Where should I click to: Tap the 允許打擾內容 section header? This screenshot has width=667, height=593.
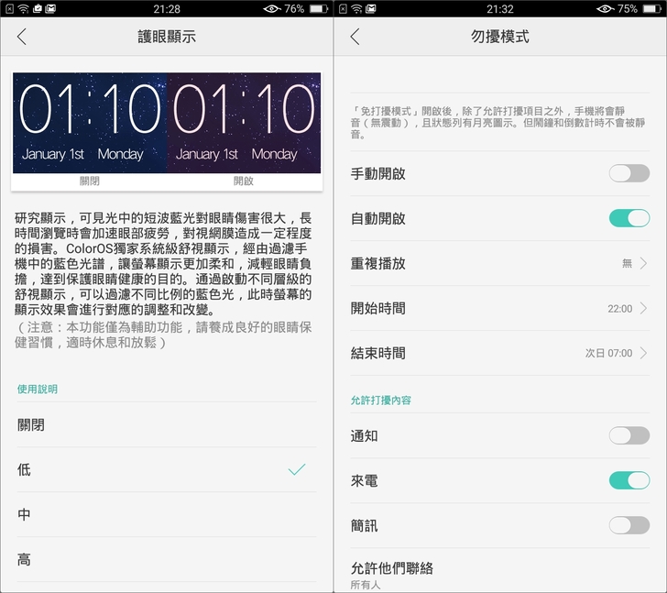click(x=381, y=400)
